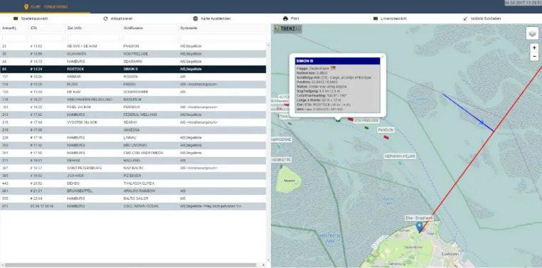Image resolution: width=542 pixels, height=268 pixels.
Task: Focus the Ankunft filter field
Action: [14, 37]
